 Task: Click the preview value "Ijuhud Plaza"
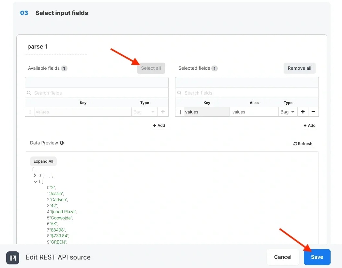tap(63, 212)
